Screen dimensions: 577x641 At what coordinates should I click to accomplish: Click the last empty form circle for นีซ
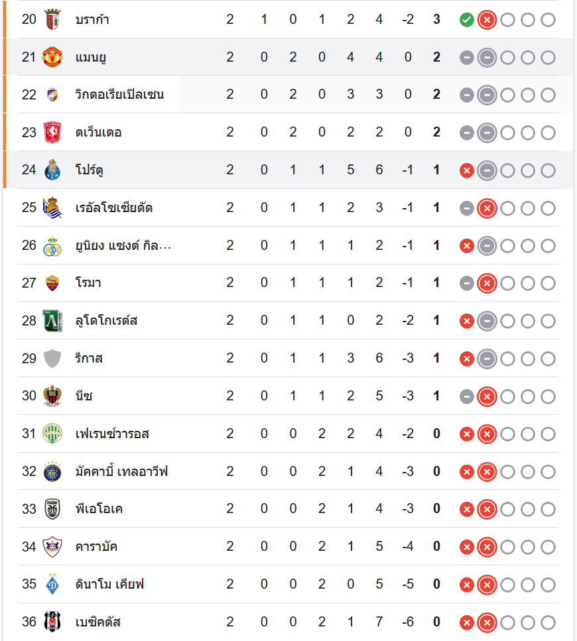tap(548, 397)
